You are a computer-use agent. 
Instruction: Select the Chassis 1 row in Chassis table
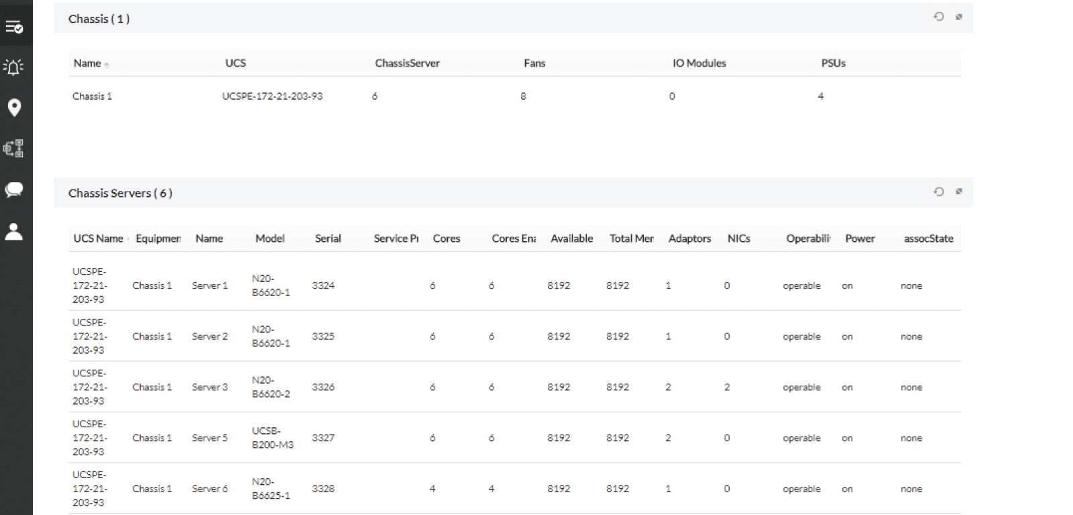click(x=93, y=96)
